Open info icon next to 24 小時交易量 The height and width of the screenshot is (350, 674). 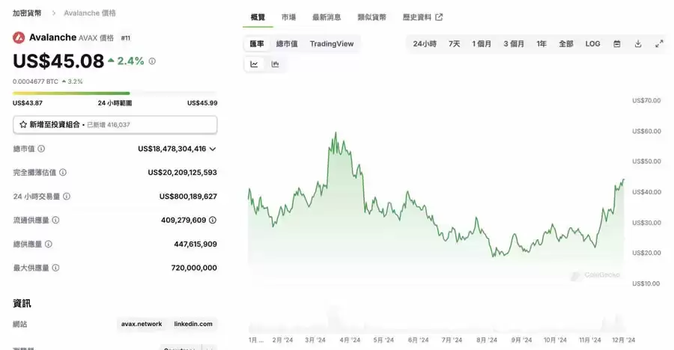(67, 196)
